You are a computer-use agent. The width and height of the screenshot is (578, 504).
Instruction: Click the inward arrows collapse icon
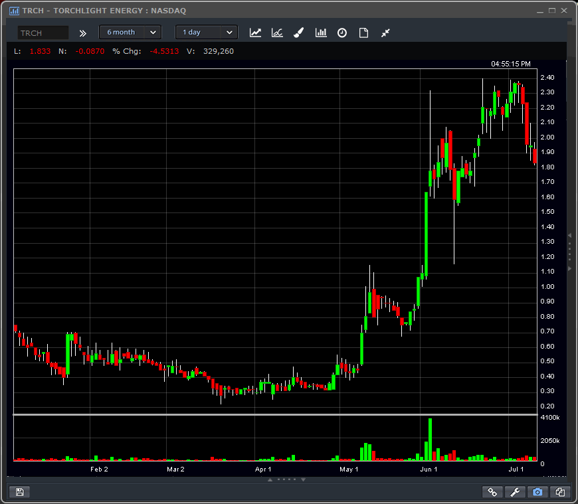(385, 33)
